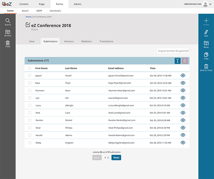Image resolution: width=214 pixels, height=179 pixels.
Task: Click the Email address column header
Action: pos(116,68)
